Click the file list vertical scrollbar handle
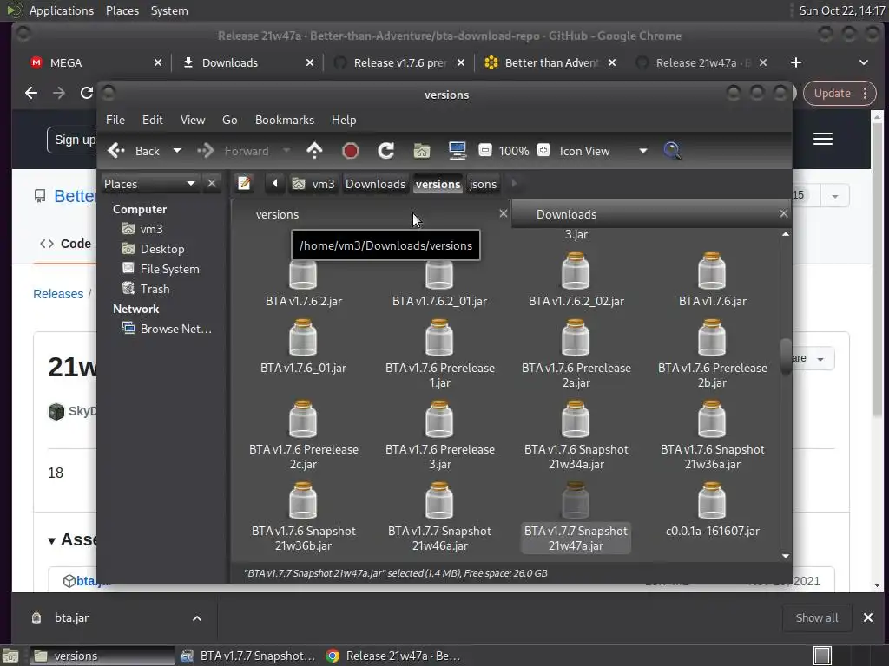The image size is (889, 666). pos(786,356)
